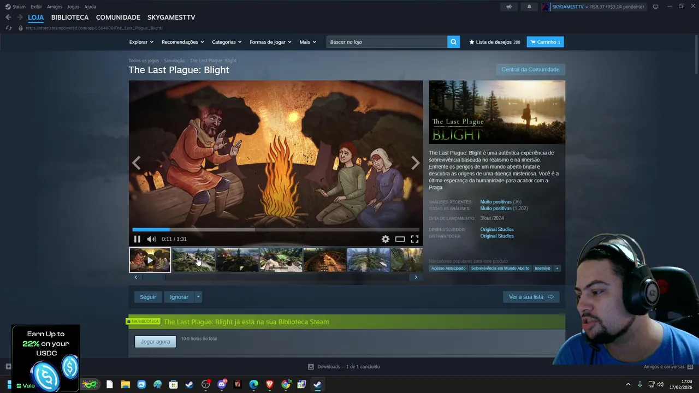This screenshot has height=393, width=699.
Task: Open the Ajuda menu
Action: tap(90, 7)
